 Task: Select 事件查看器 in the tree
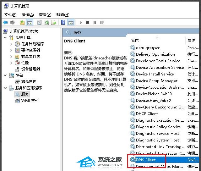click(31, 50)
